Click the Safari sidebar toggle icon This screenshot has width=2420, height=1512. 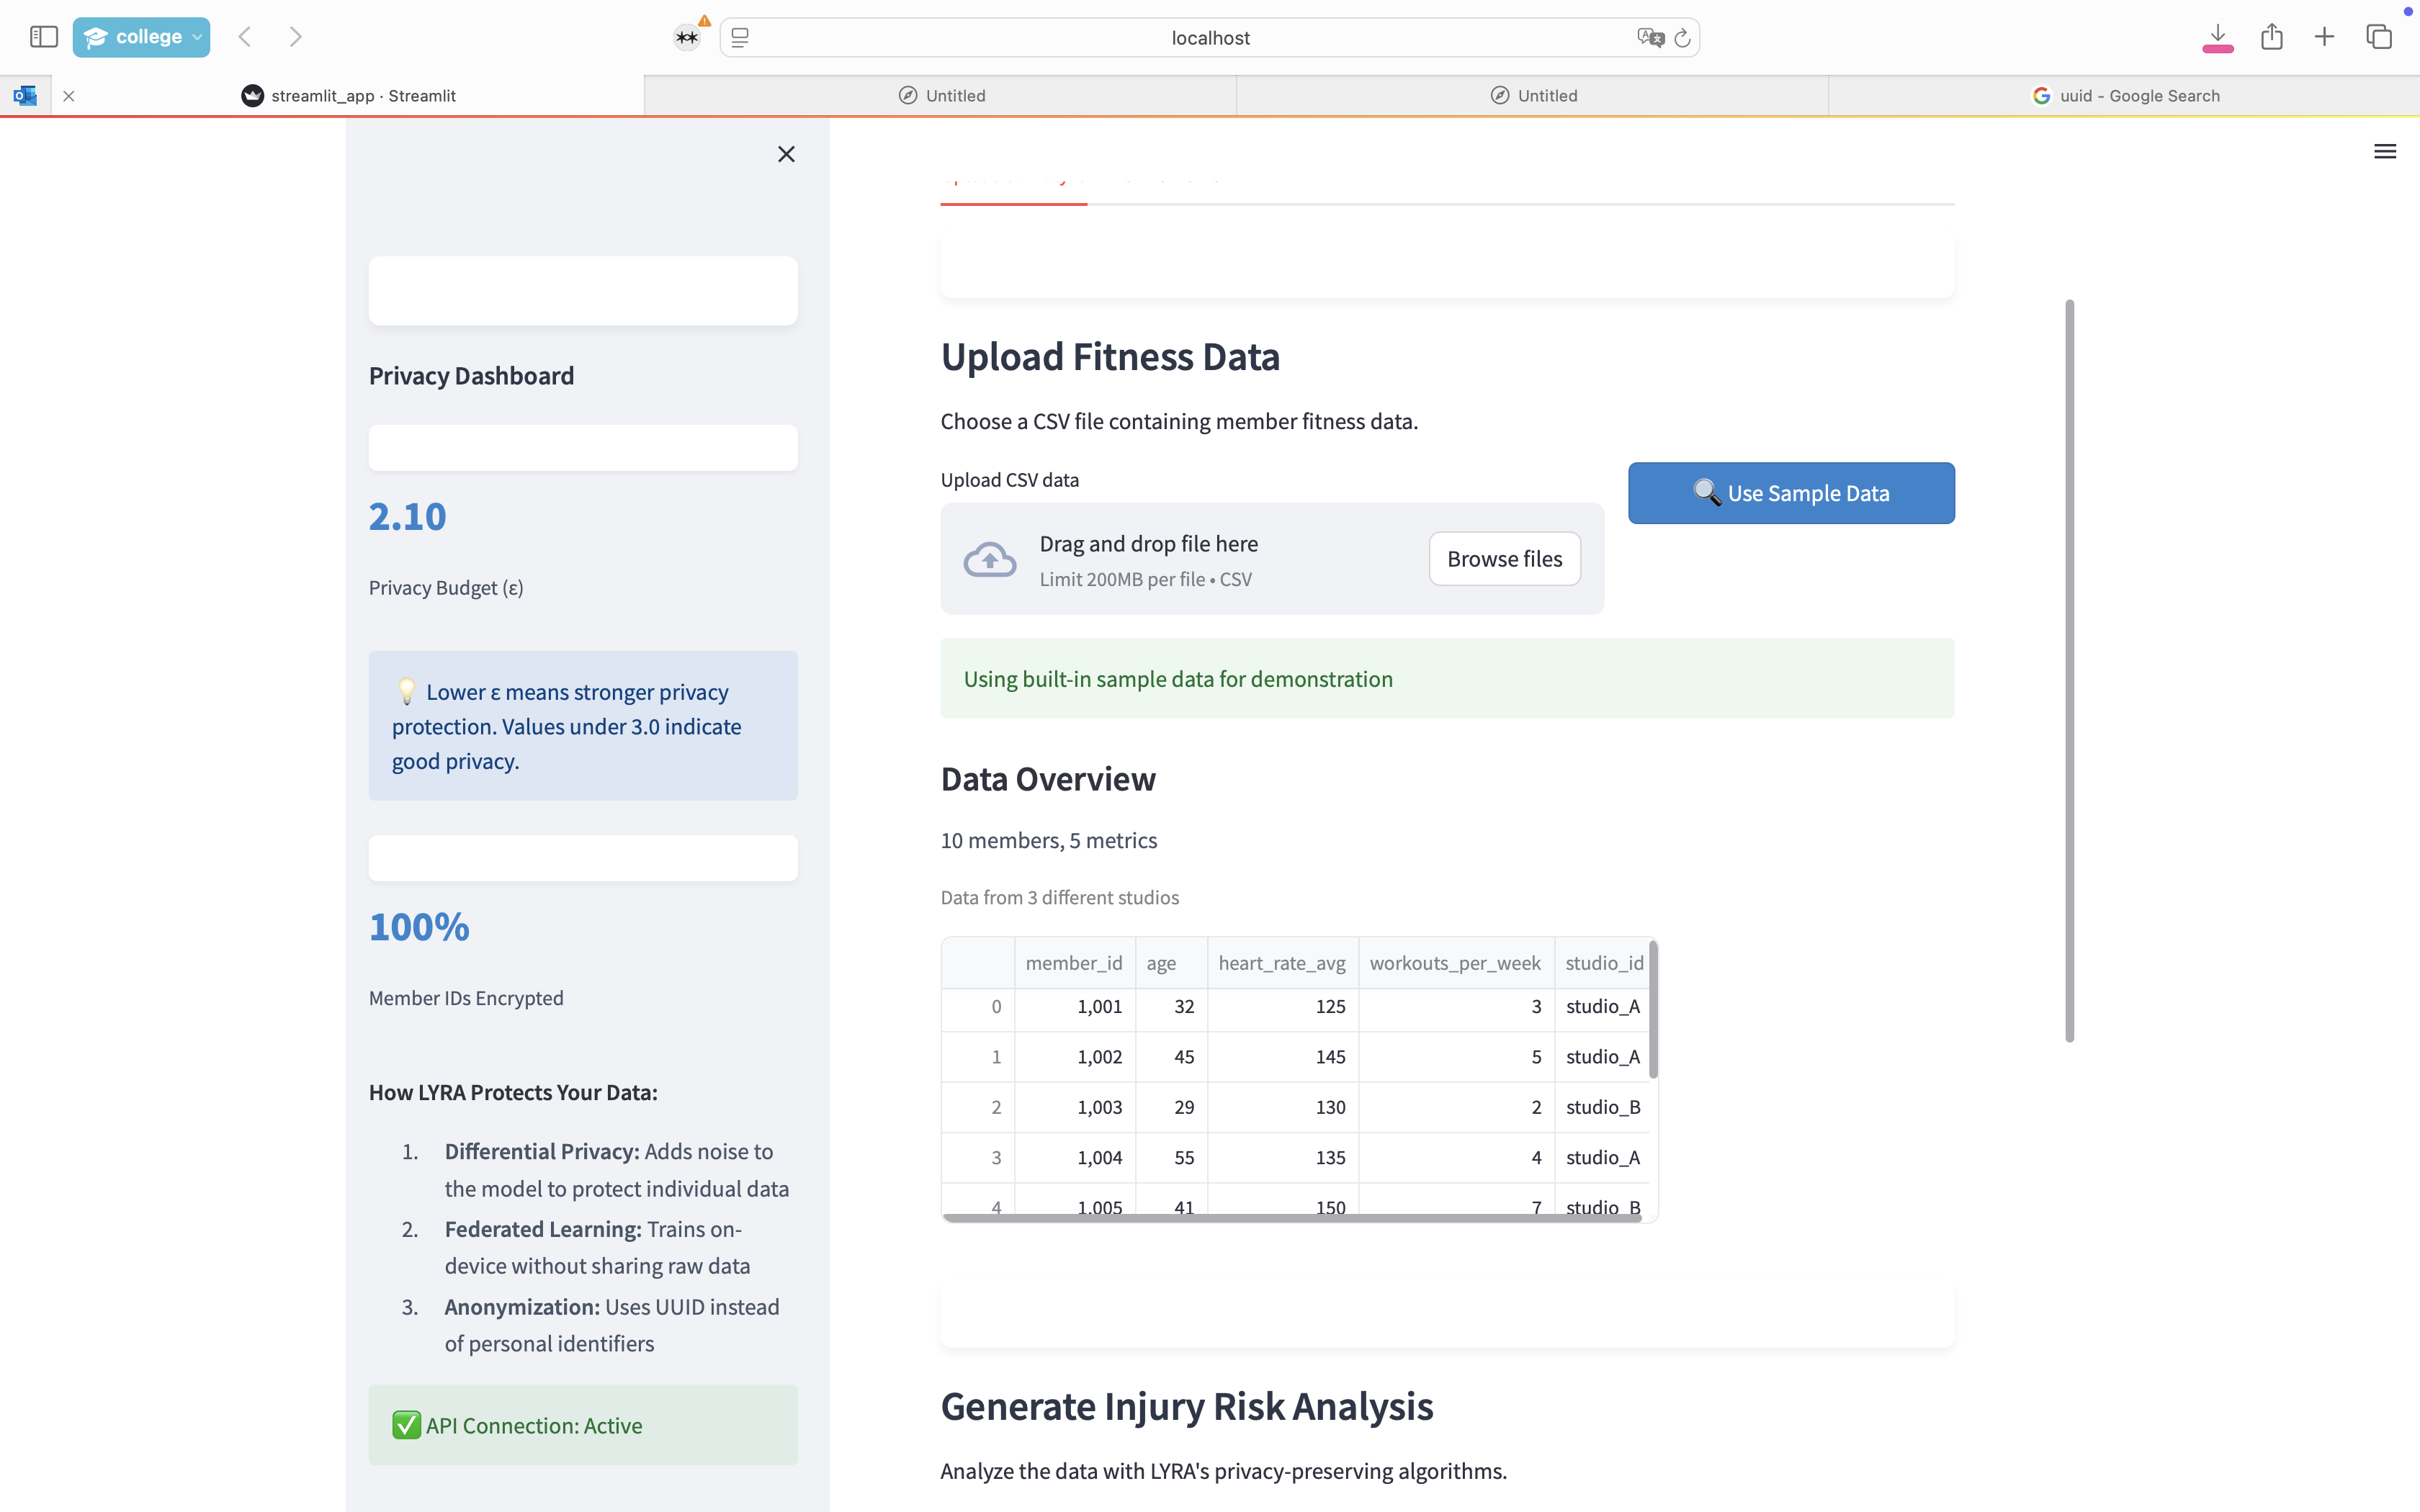44,37
